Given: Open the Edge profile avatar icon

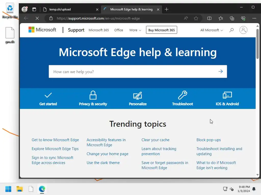Looking at the screenshot, I should tap(24, 9).
